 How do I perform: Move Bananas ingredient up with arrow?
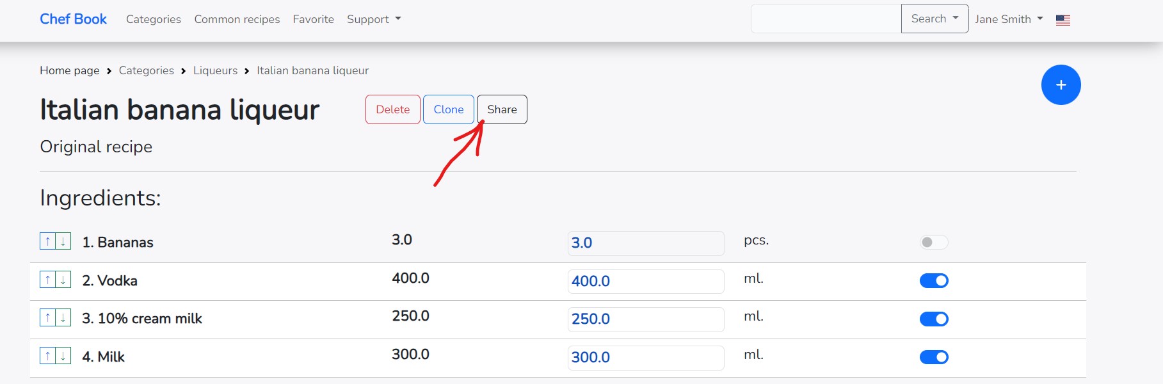pyautogui.click(x=48, y=241)
